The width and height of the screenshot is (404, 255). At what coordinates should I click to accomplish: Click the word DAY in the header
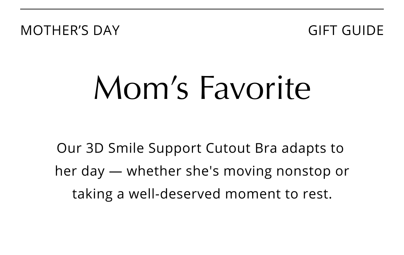click(x=106, y=30)
